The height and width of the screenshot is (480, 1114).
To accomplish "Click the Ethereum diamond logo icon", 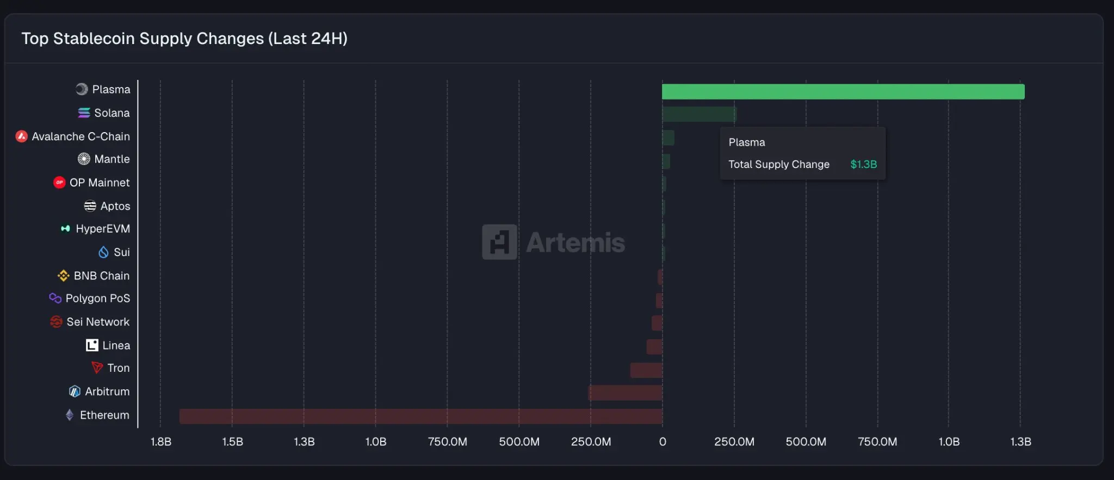I will (x=70, y=415).
